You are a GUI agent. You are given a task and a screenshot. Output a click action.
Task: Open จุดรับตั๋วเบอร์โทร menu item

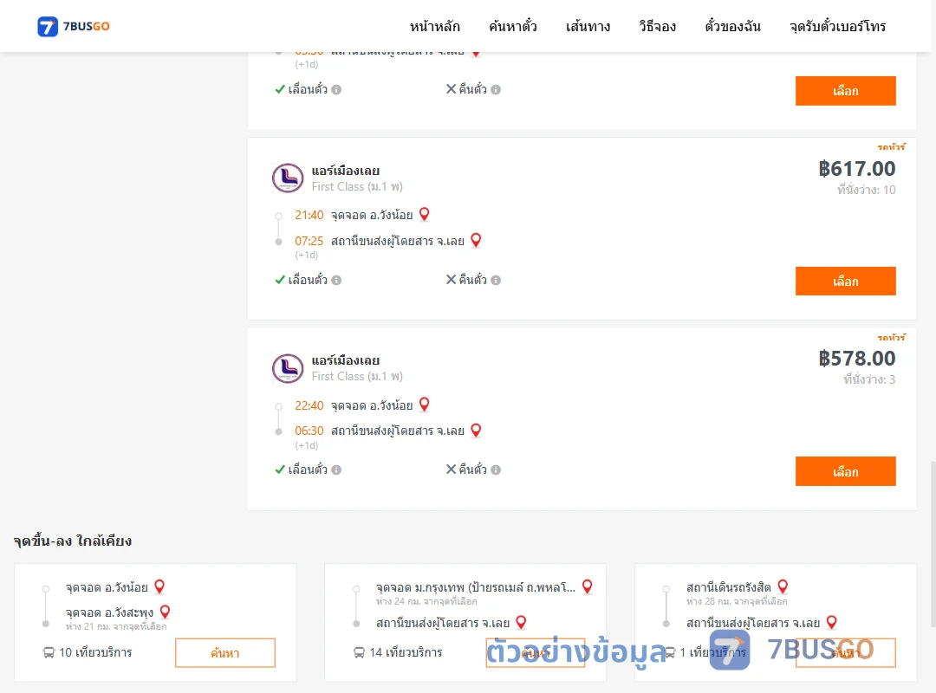[837, 26]
